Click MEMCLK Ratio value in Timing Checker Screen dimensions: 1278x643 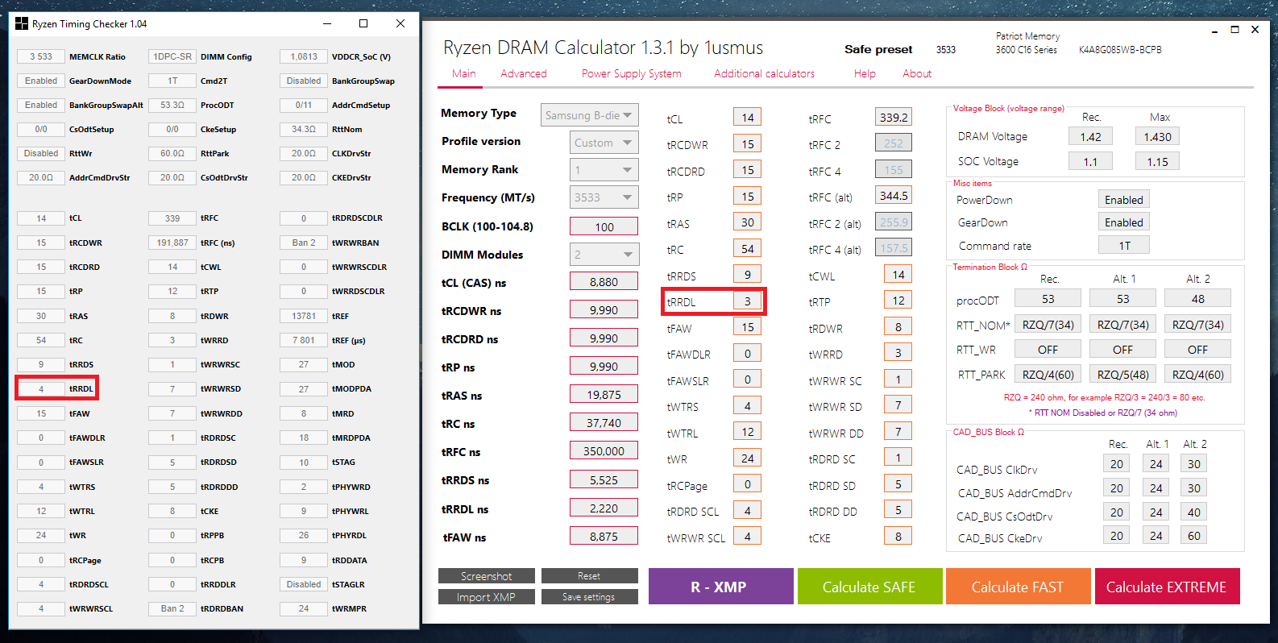click(x=41, y=56)
